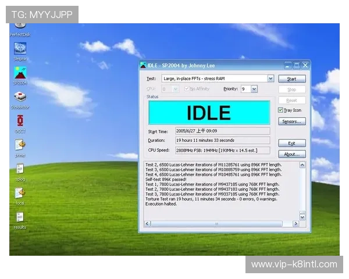Click the log's vertical scrollbar down arrow
The width and height of the screenshot is (349, 279).
(302, 216)
